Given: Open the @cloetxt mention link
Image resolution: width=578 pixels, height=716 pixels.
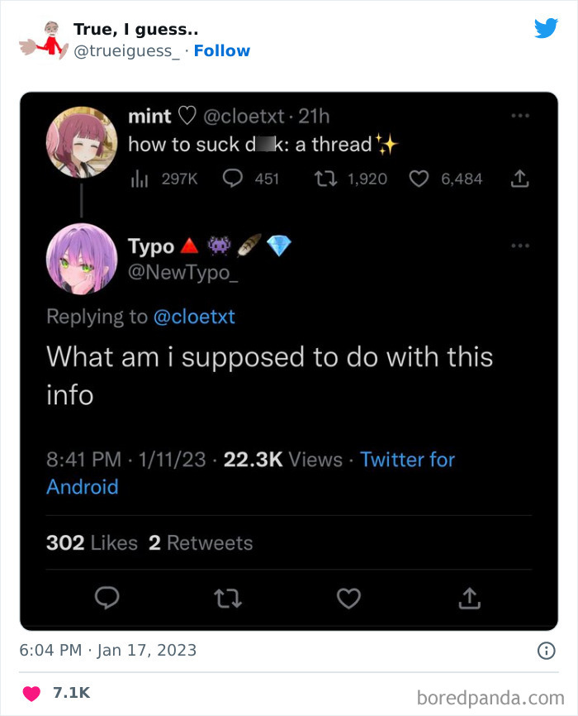Looking at the screenshot, I should (194, 317).
